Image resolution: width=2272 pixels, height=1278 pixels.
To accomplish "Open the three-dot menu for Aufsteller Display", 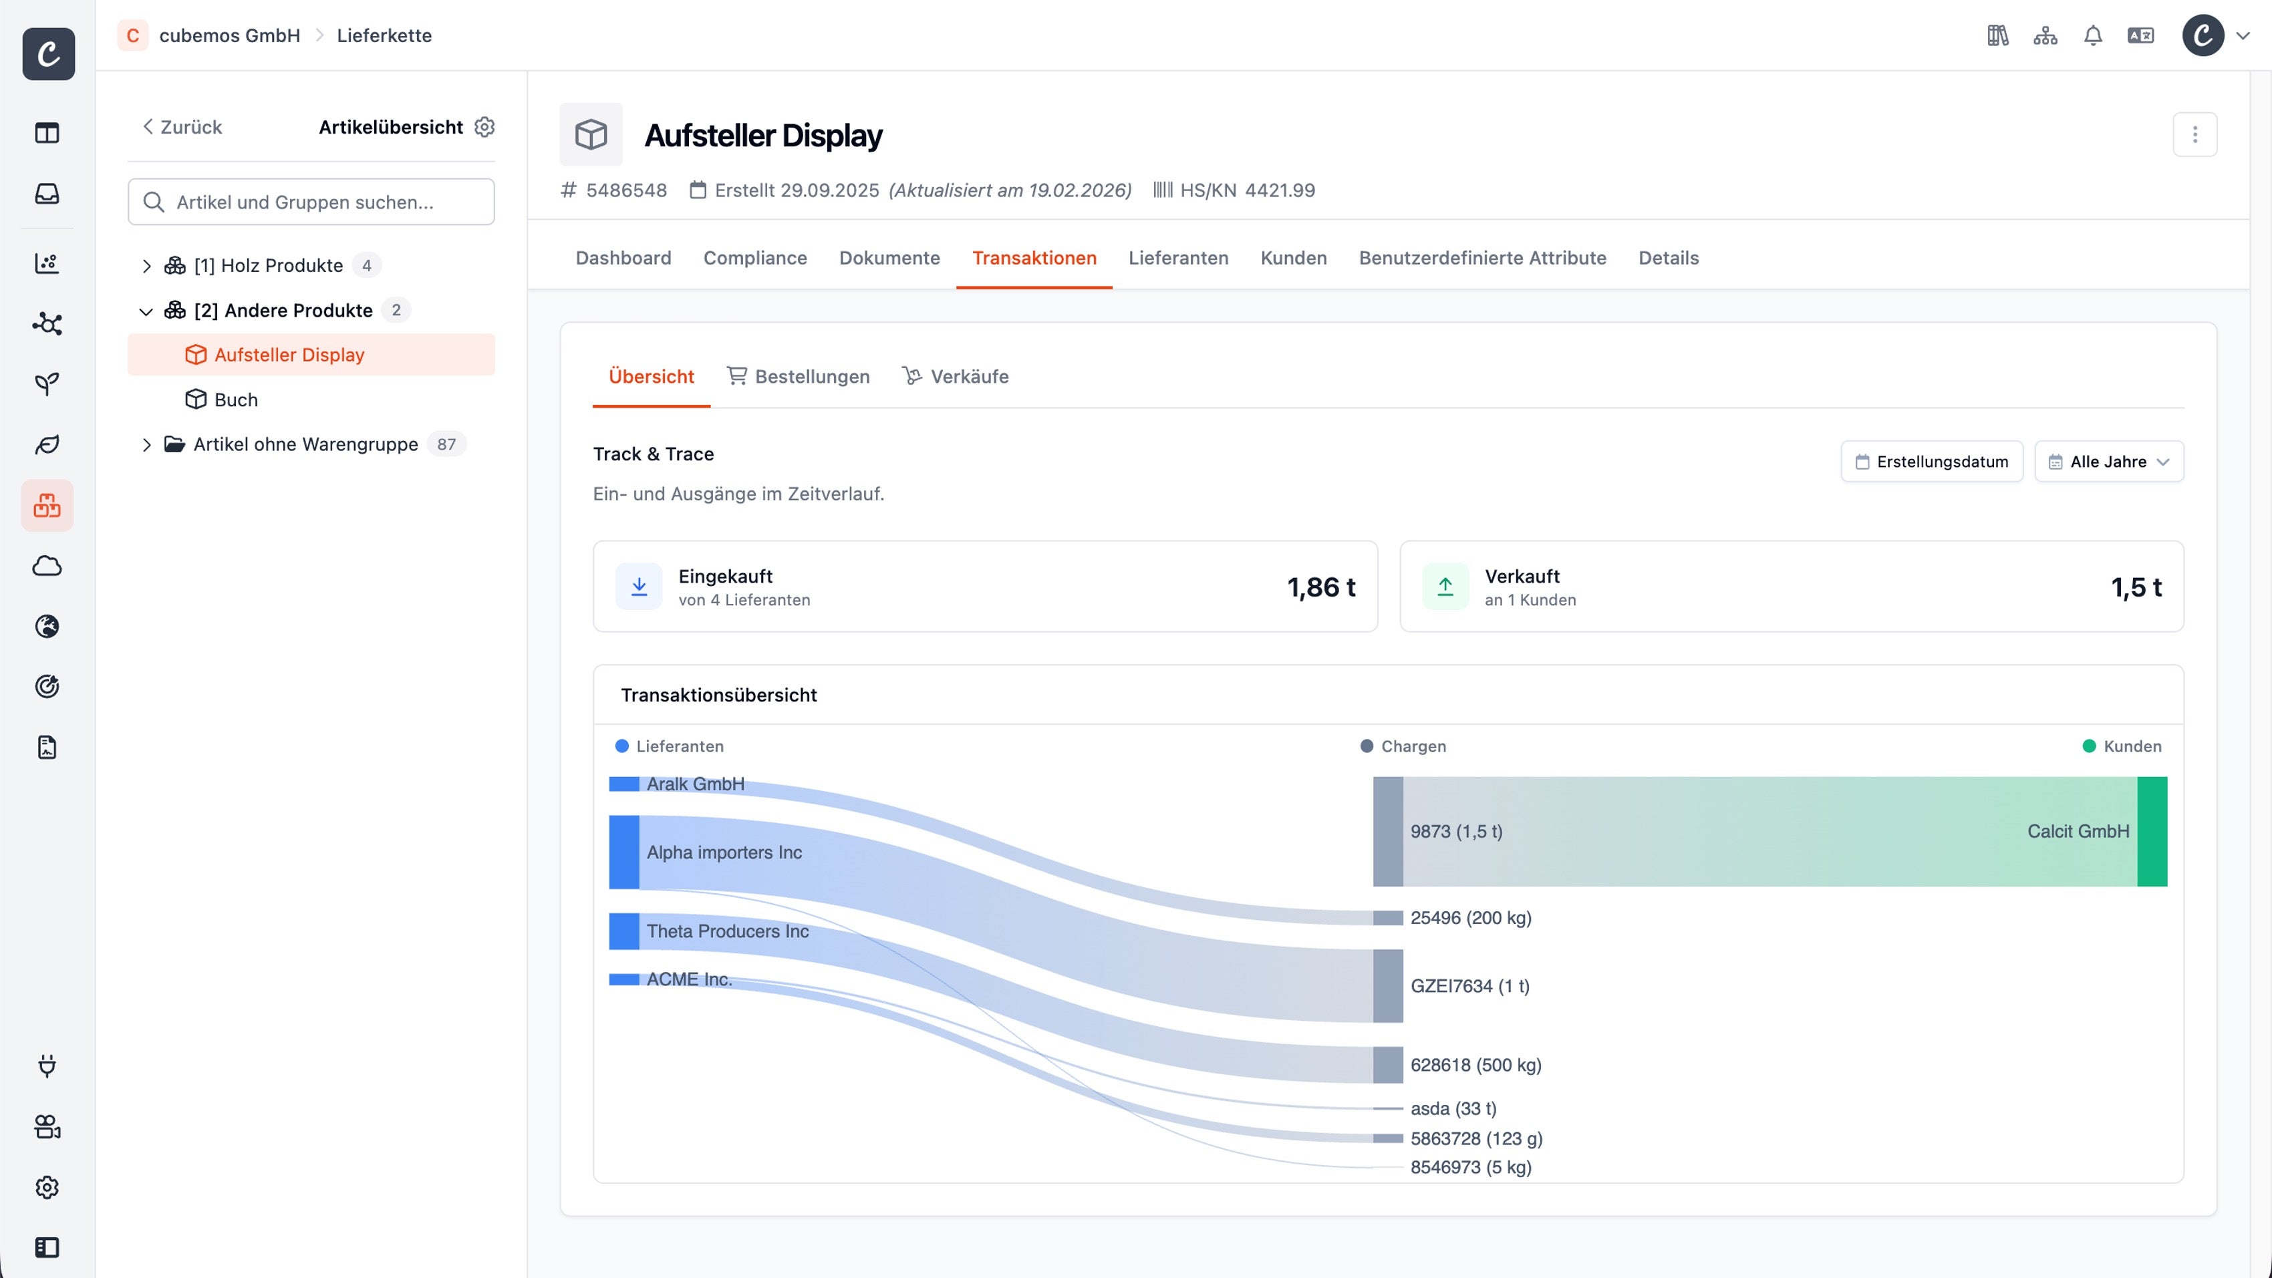I will tap(2194, 134).
